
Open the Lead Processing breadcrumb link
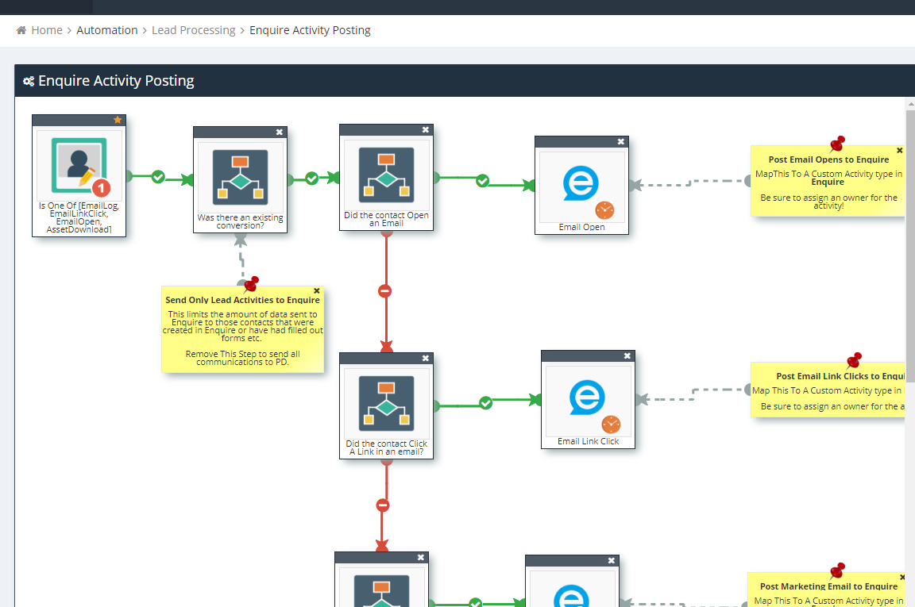point(193,30)
